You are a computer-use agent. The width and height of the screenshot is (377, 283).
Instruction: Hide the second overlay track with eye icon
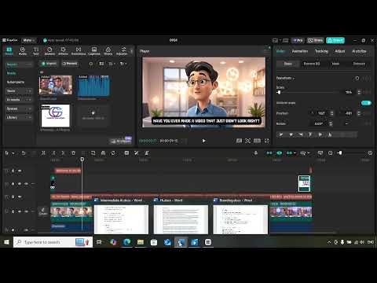[x=20, y=184]
